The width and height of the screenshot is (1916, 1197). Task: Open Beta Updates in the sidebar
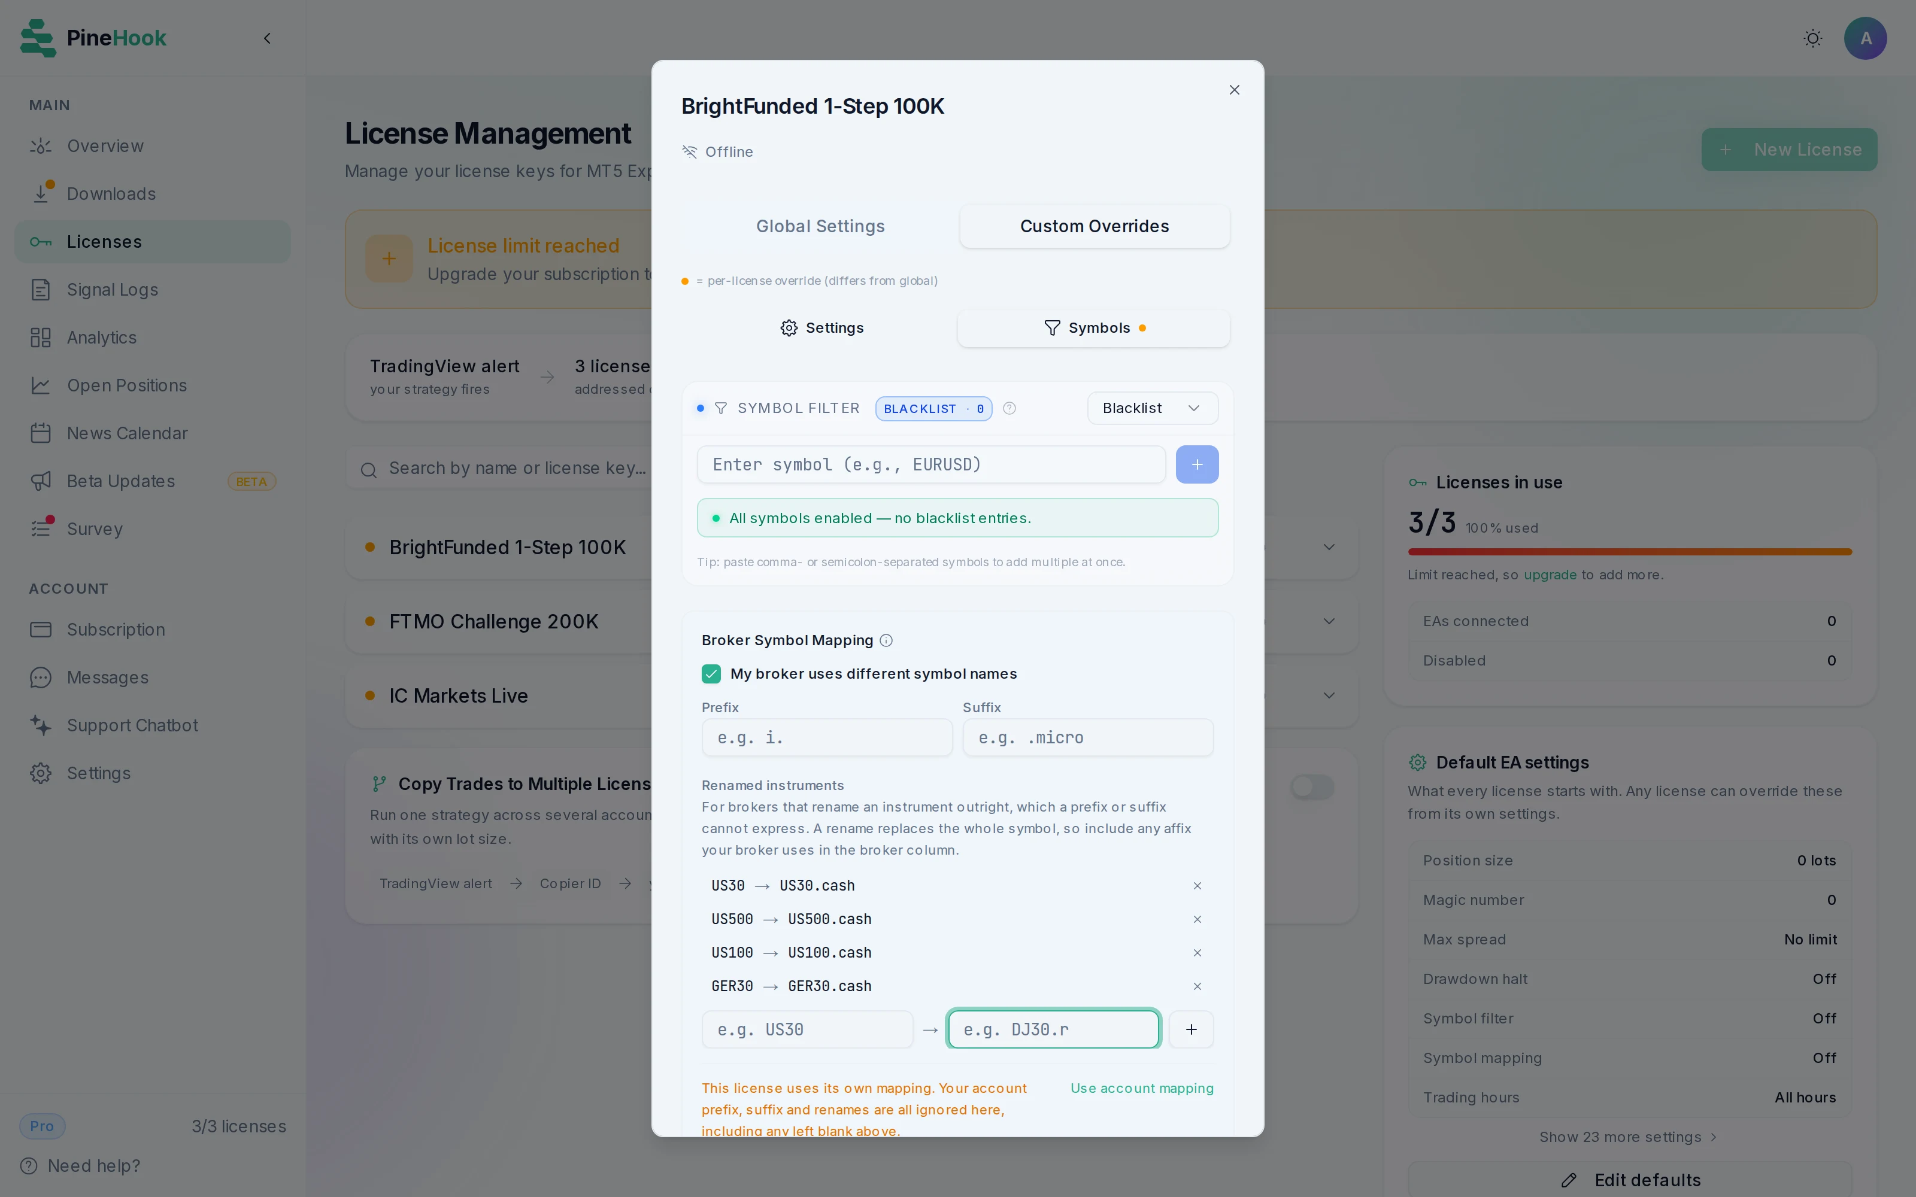coord(152,481)
